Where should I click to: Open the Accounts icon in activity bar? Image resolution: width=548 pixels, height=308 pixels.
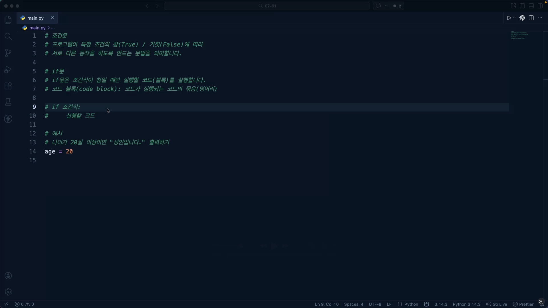[x=8, y=275]
